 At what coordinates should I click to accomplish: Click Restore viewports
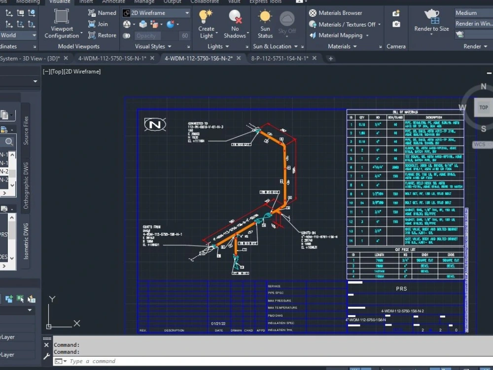tap(102, 35)
